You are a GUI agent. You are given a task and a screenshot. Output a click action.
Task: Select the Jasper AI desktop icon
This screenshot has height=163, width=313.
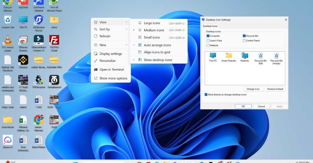click(x=8, y=140)
